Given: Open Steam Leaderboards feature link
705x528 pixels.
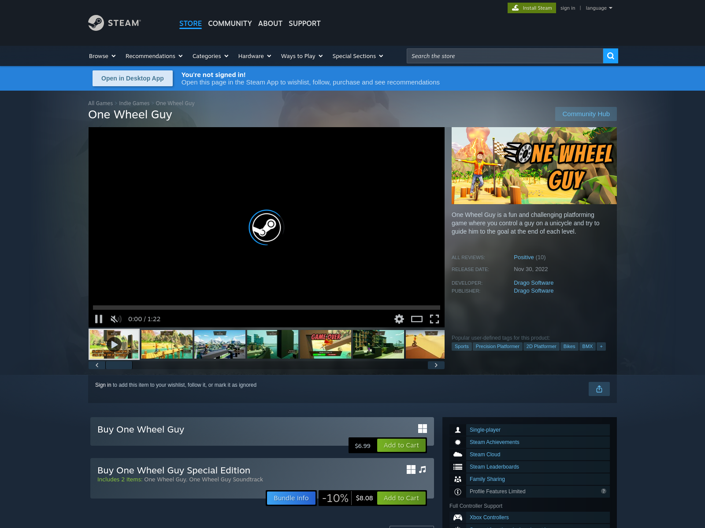Looking at the screenshot, I should [494, 467].
